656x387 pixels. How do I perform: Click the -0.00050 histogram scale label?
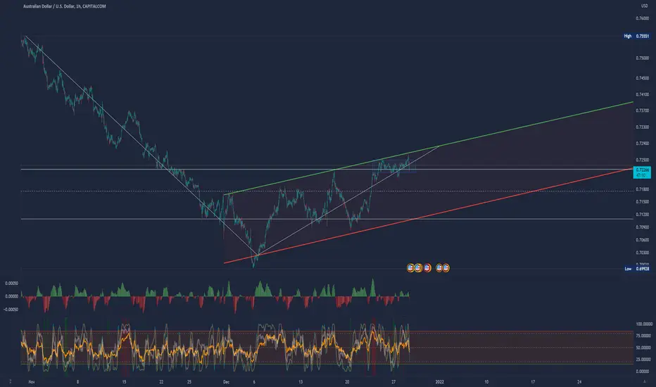point(11,310)
